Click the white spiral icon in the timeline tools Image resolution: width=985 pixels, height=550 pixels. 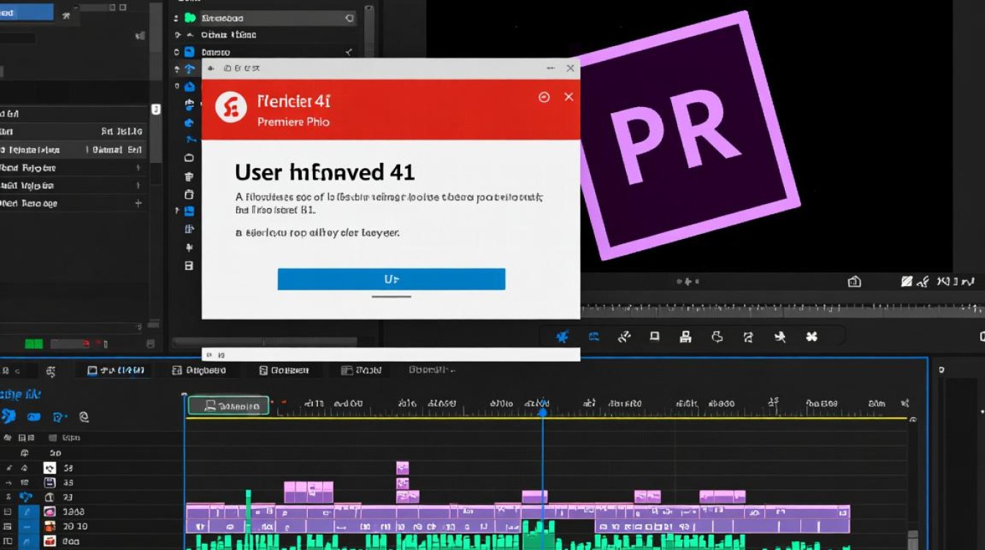click(84, 417)
